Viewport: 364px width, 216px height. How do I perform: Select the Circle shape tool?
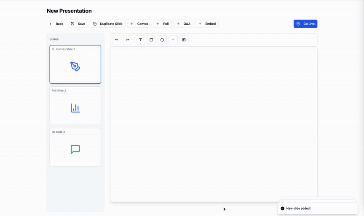[162, 40]
